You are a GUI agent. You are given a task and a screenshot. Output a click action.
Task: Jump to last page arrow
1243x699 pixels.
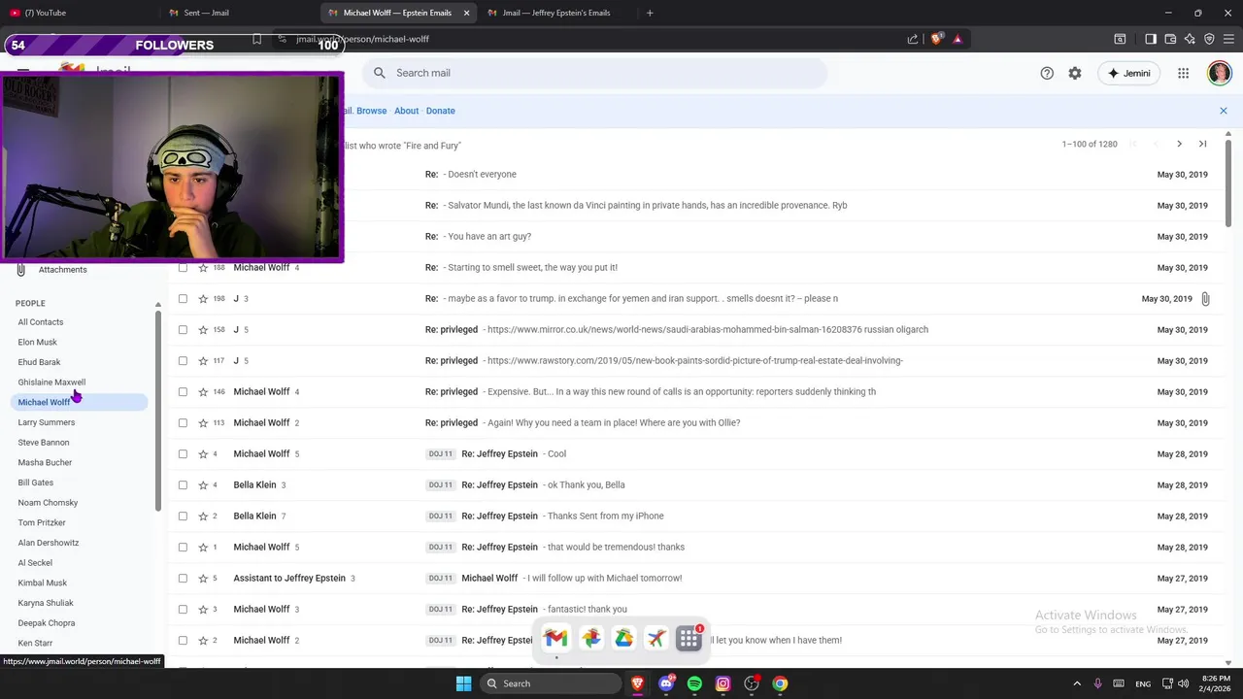[1202, 144]
